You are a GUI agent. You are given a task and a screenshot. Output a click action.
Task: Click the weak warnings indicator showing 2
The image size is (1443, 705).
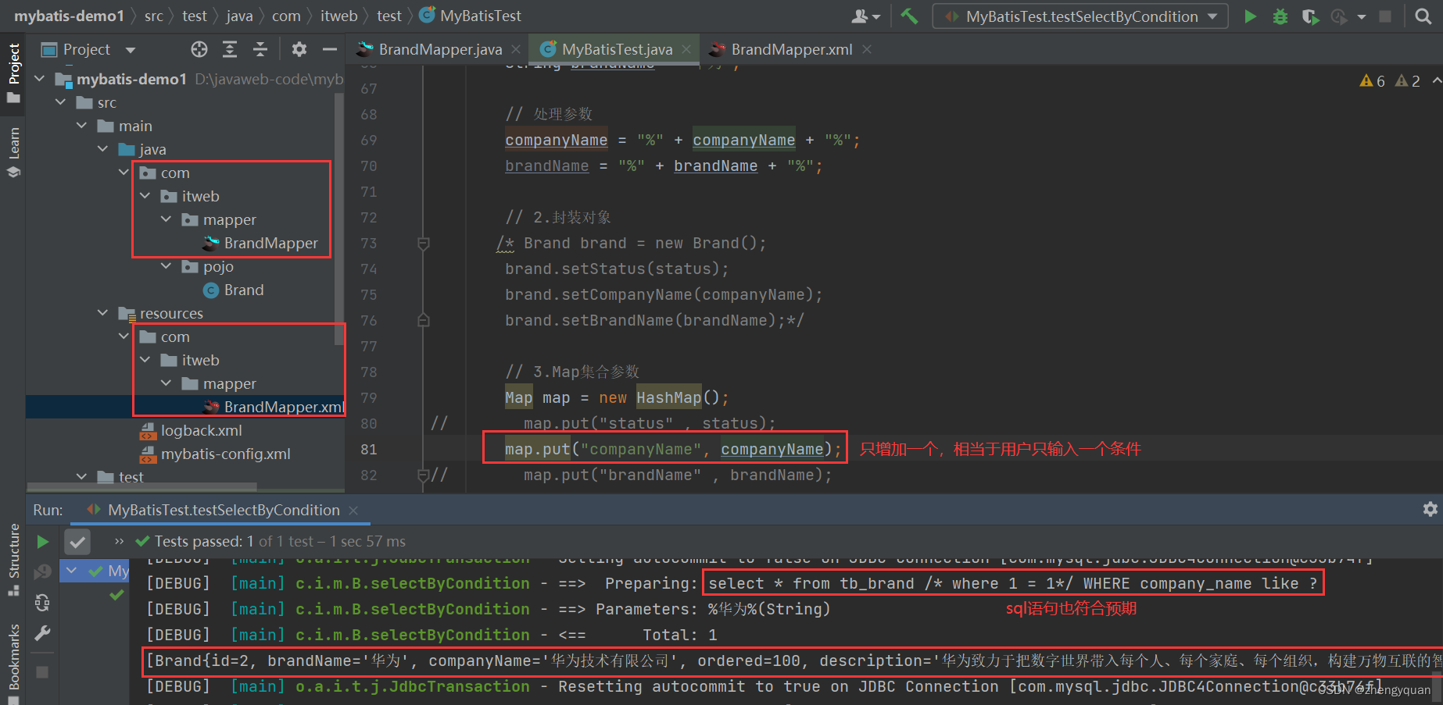(x=1408, y=81)
